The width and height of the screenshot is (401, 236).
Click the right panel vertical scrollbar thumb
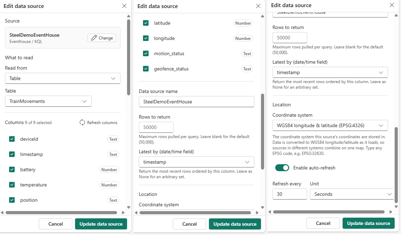click(x=396, y=165)
